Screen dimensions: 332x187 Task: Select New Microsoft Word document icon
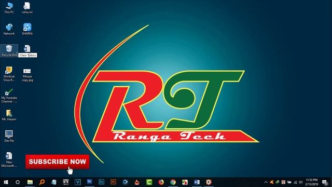(9, 159)
